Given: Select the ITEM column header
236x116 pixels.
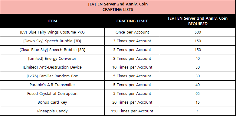Looking at the screenshot, I should coord(52,21).
